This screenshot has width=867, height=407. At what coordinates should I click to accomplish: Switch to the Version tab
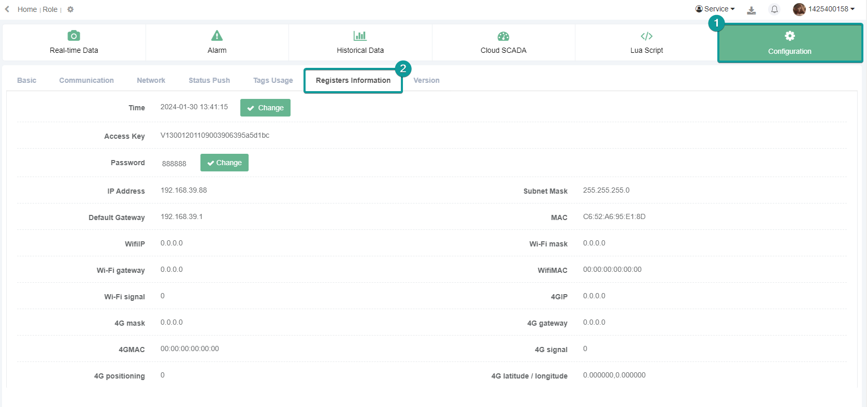tap(426, 80)
